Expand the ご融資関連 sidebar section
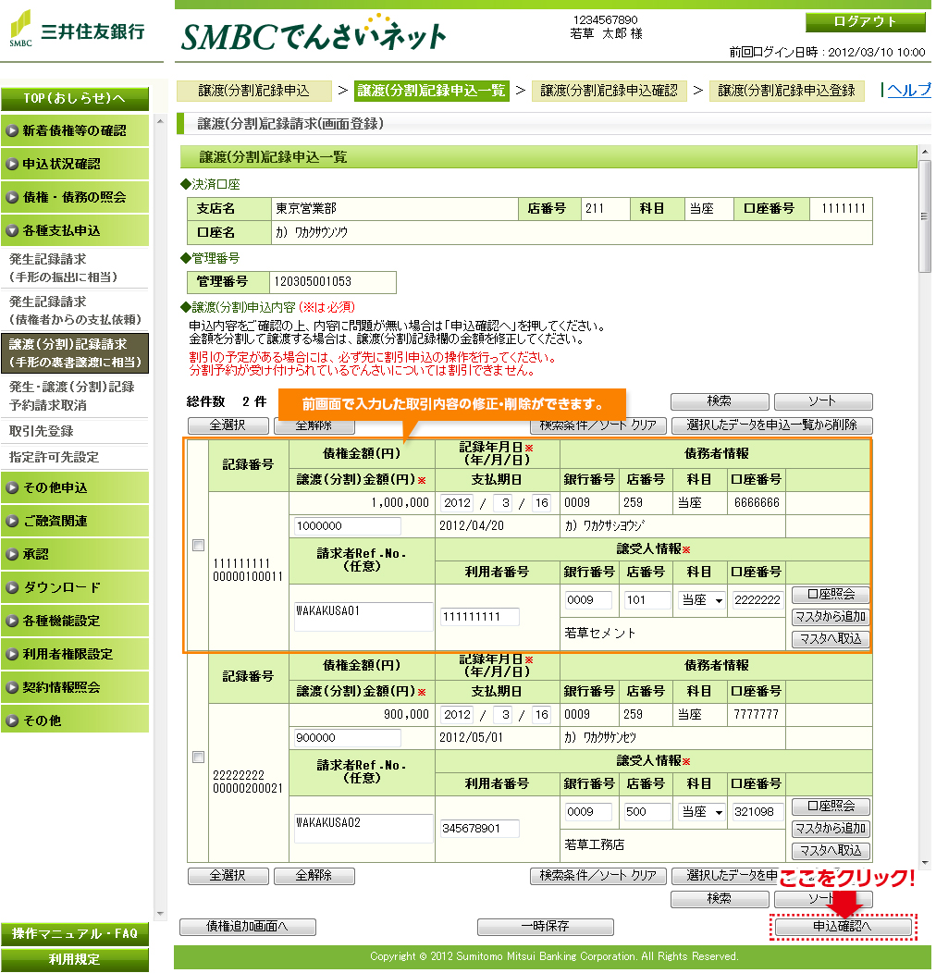Viewport: 936px width, 973px height. (75, 522)
